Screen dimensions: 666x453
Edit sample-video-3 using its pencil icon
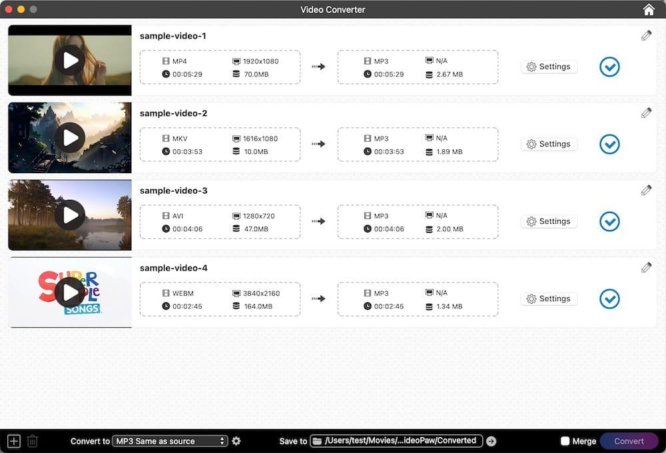[646, 191]
